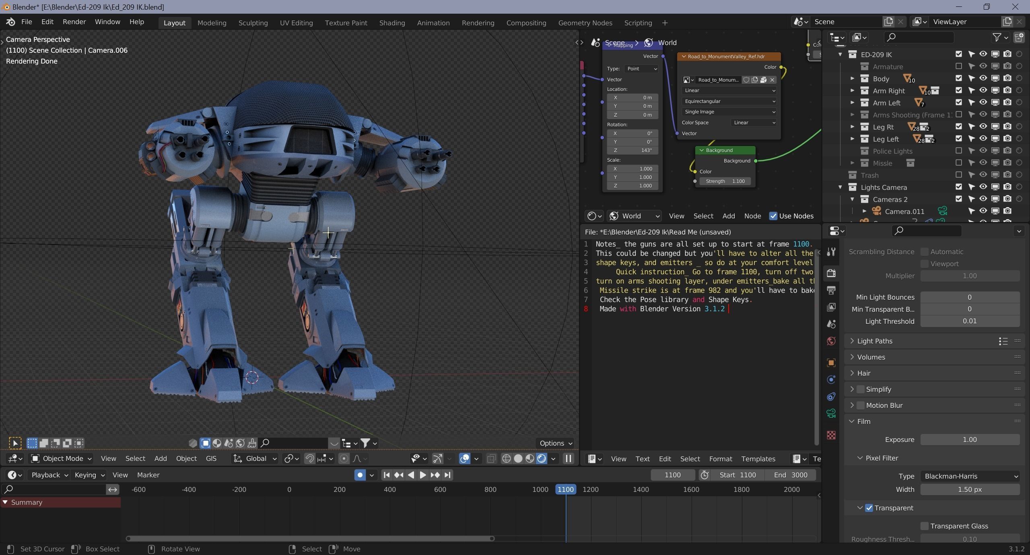Switch viewport to material preview shading
The height and width of the screenshot is (555, 1030).
tap(530, 458)
